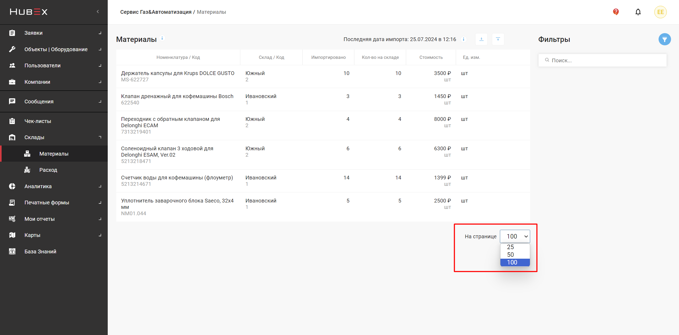Open the EE user avatar menu
This screenshot has width=679, height=335.
[660, 12]
